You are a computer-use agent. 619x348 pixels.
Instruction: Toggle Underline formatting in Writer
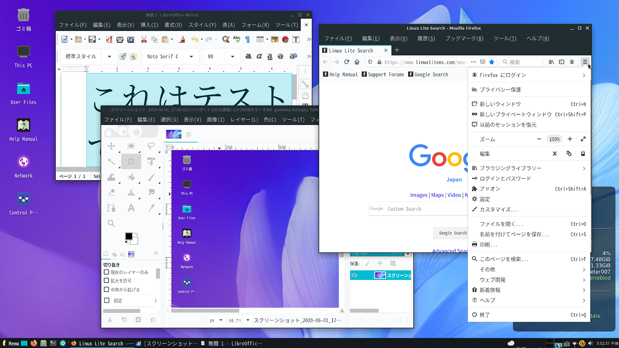(270, 56)
